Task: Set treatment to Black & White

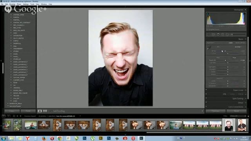Action: [x=240, y=43]
